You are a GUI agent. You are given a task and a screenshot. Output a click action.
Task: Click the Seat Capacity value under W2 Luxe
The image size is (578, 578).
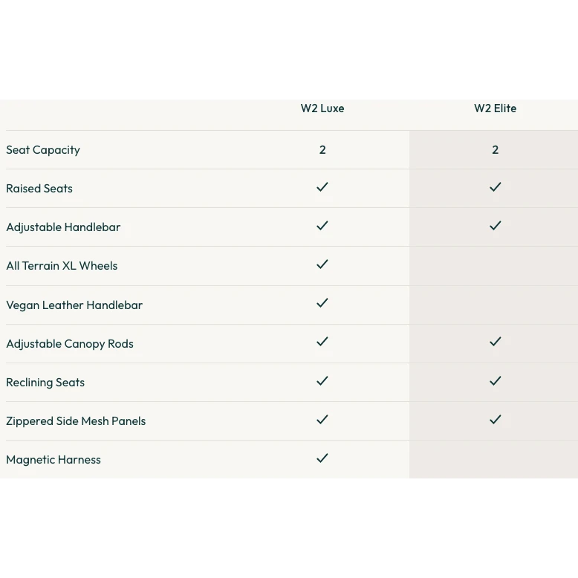(322, 150)
